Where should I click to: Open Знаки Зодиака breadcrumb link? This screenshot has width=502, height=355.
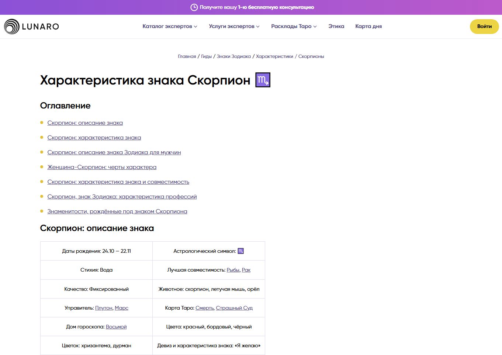coord(233,56)
